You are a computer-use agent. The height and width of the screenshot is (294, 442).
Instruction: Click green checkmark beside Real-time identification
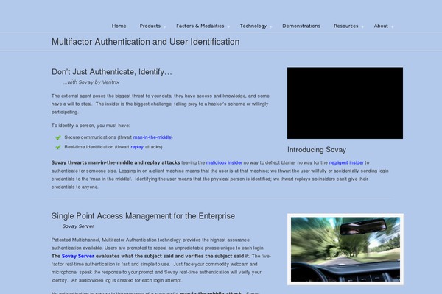pos(58,147)
